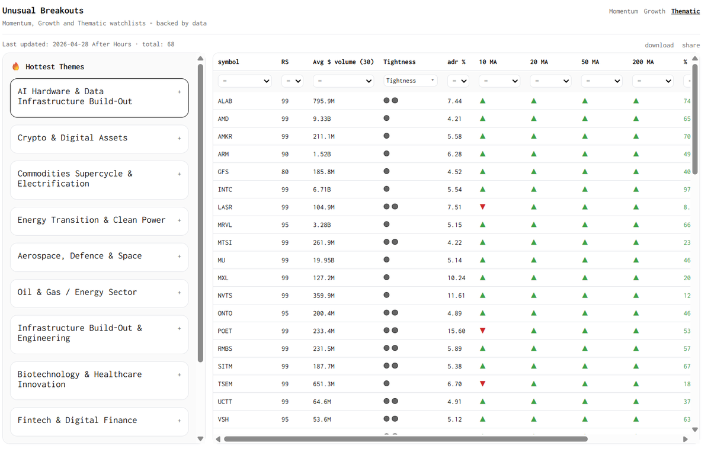
Task: Click NVTS tightness dot
Action: (387, 295)
